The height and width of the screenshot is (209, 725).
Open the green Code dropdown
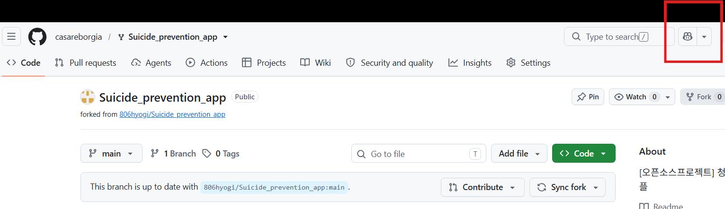point(583,153)
